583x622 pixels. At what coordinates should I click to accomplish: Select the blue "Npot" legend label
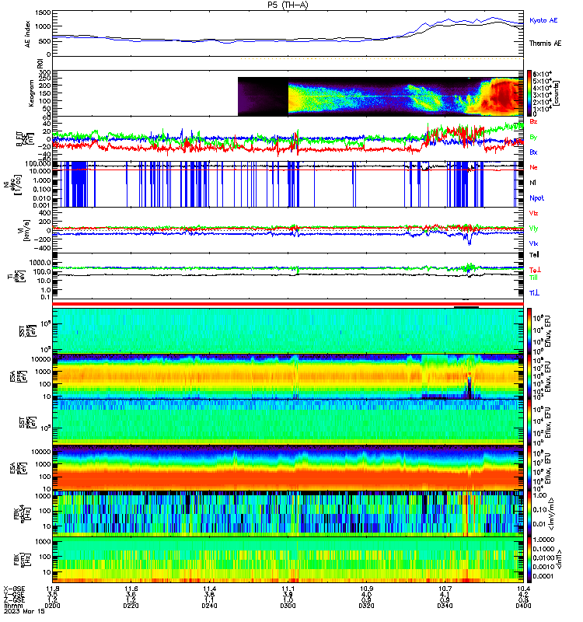pyautogui.click(x=536, y=198)
